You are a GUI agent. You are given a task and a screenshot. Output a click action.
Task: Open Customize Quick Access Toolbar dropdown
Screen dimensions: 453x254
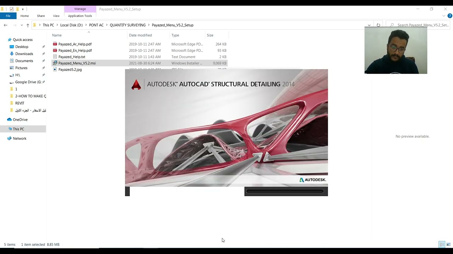coord(23,9)
